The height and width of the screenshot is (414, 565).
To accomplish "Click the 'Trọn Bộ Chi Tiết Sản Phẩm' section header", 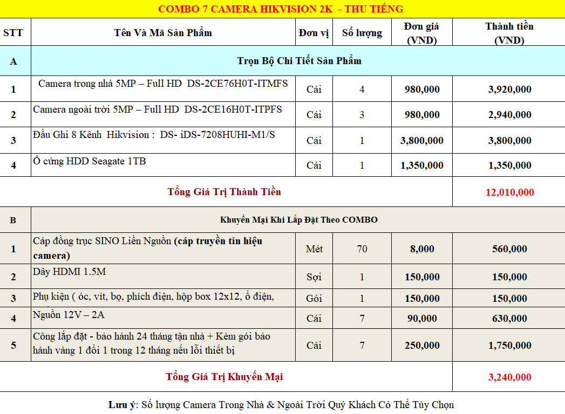I will 299,61.
